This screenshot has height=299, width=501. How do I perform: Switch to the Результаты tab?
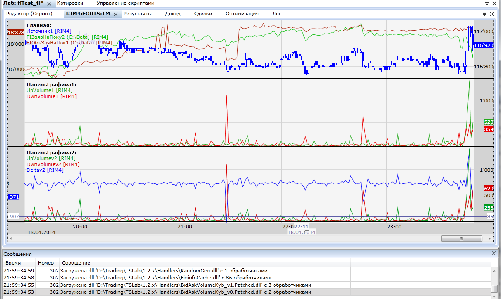(137, 14)
